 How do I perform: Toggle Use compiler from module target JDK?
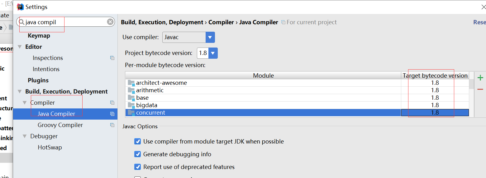point(137,142)
